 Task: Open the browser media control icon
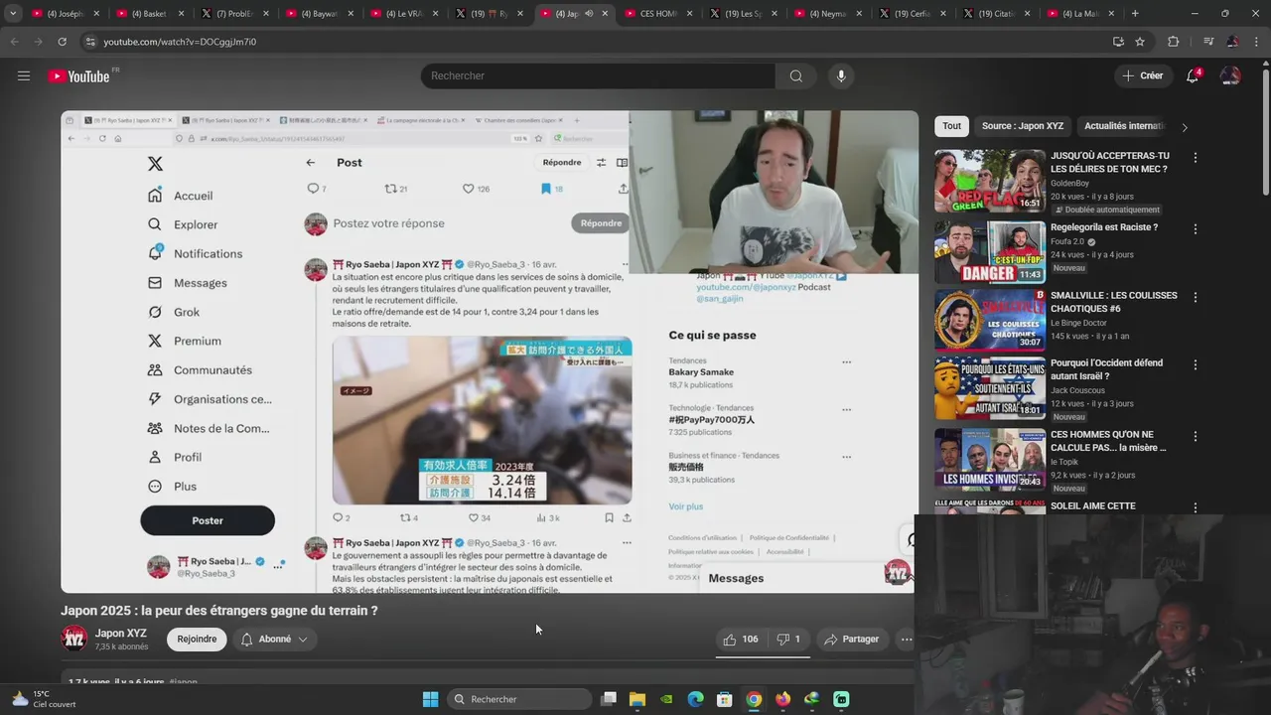click(1208, 42)
